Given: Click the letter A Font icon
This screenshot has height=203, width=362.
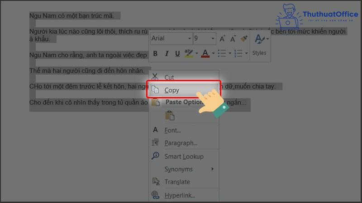Looking at the screenshot, I should point(155,130).
